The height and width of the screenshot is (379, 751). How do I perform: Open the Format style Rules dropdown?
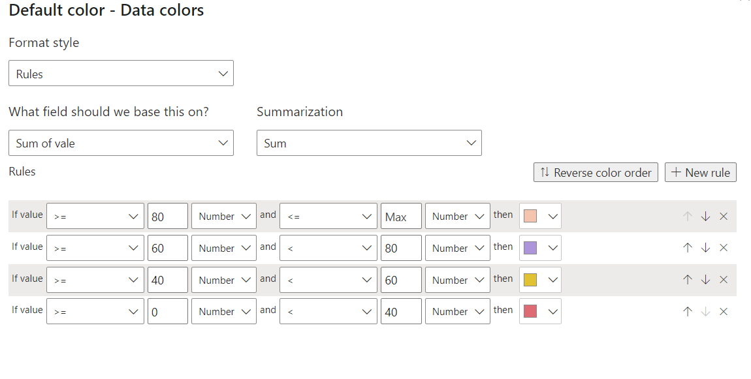point(121,73)
